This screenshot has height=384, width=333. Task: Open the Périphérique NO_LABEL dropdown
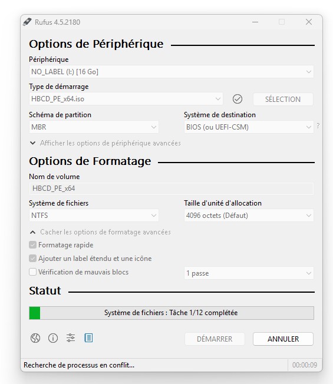click(x=172, y=72)
